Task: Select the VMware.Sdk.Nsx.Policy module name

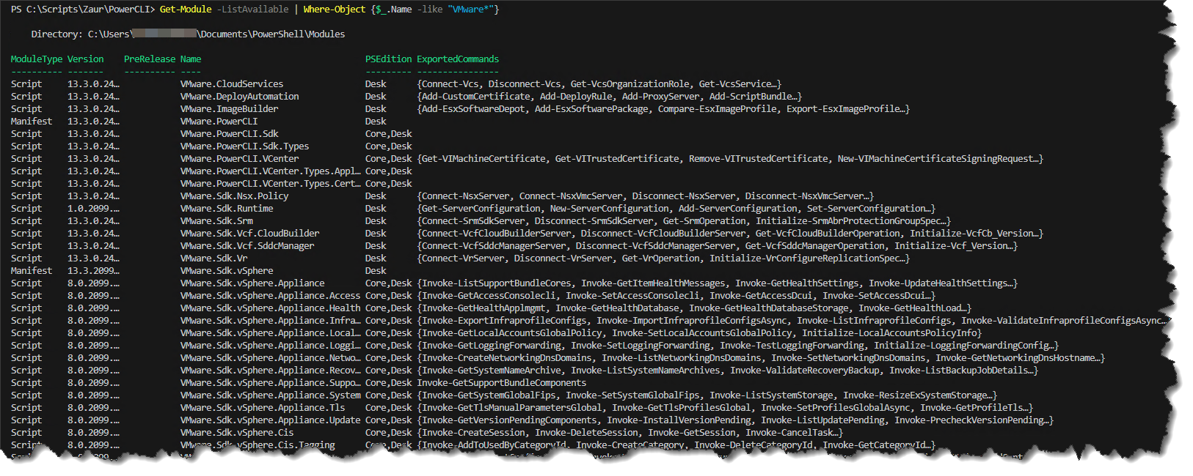Action: point(235,196)
